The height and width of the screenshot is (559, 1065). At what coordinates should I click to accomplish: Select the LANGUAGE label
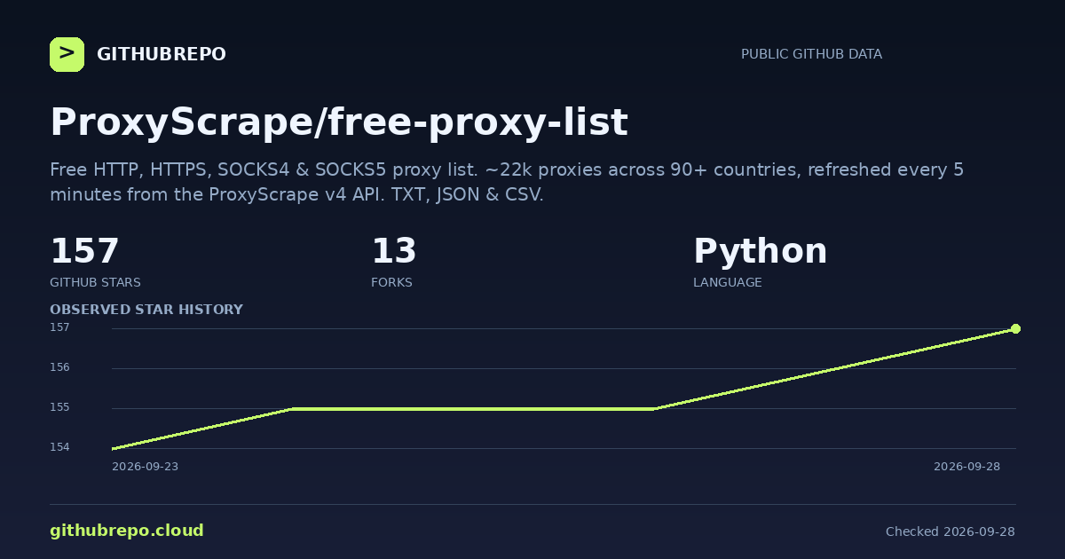pos(728,282)
